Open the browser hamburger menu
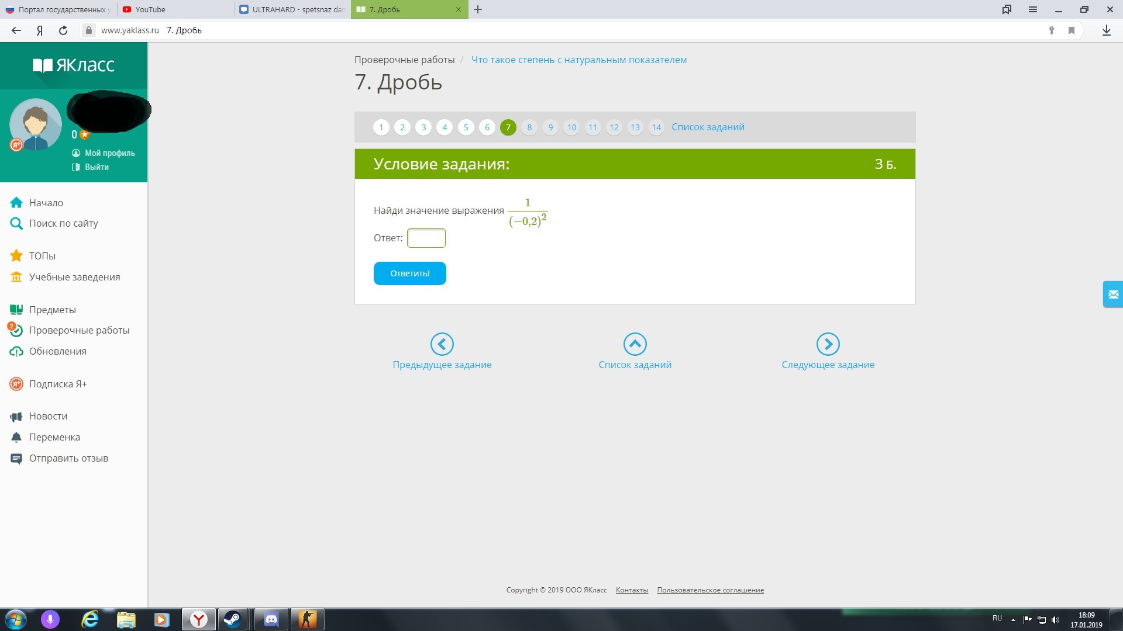The width and height of the screenshot is (1123, 631). [1032, 9]
